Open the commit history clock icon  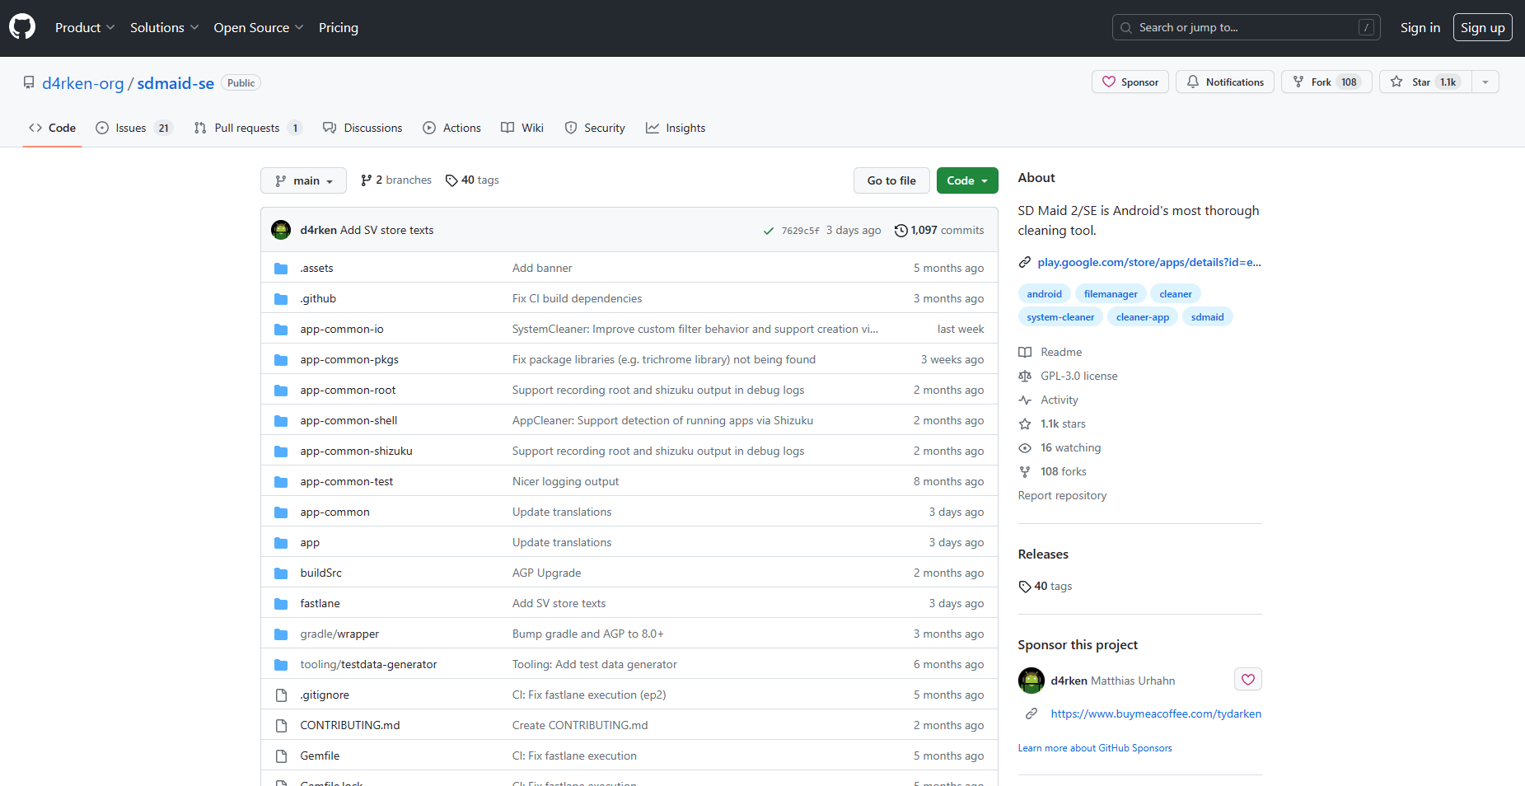(900, 231)
